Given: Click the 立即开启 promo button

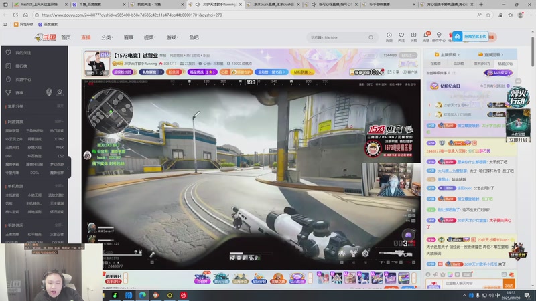Looking at the screenshot, I should coord(518,140).
